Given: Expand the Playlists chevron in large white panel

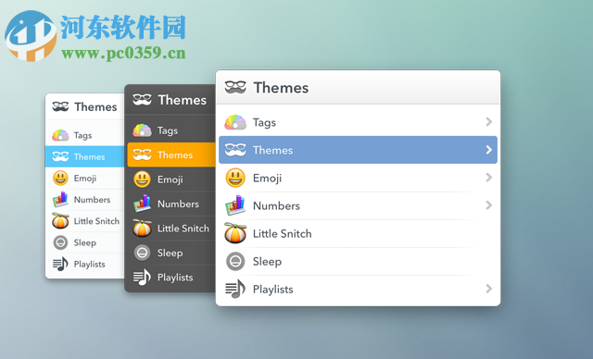Looking at the screenshot, I should 488,289.
